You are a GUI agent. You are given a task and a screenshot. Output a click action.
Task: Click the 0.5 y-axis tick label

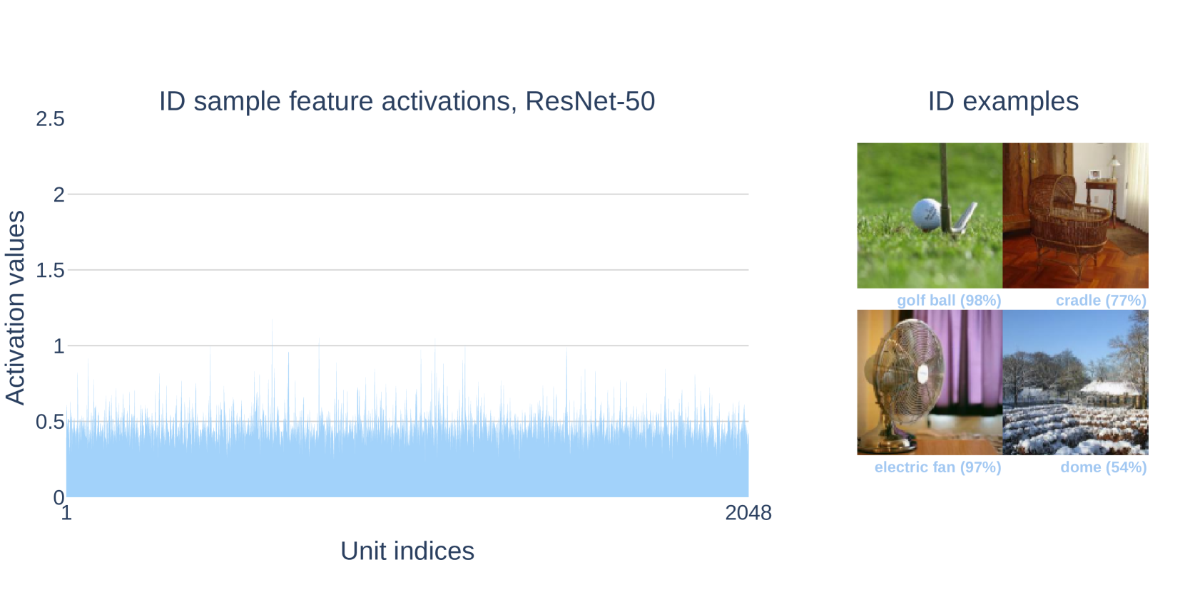pyautogui.click(x=50, y=422)
